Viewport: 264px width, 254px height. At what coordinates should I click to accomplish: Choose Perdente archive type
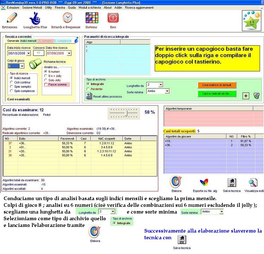tap(88, 89)
